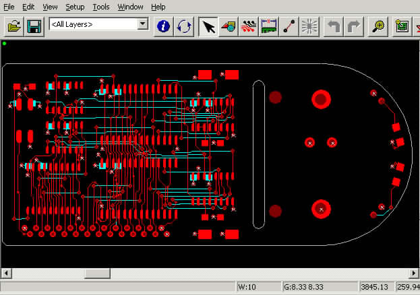420x295 pixels.
Task: Select the two-point connection line tool
Action: point(289,26)
